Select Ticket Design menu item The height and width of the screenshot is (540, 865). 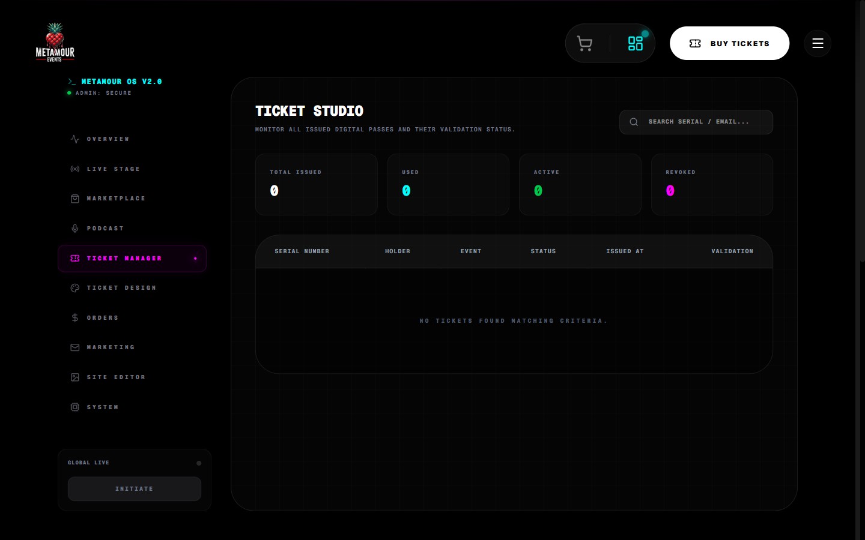tap(132, 288)
